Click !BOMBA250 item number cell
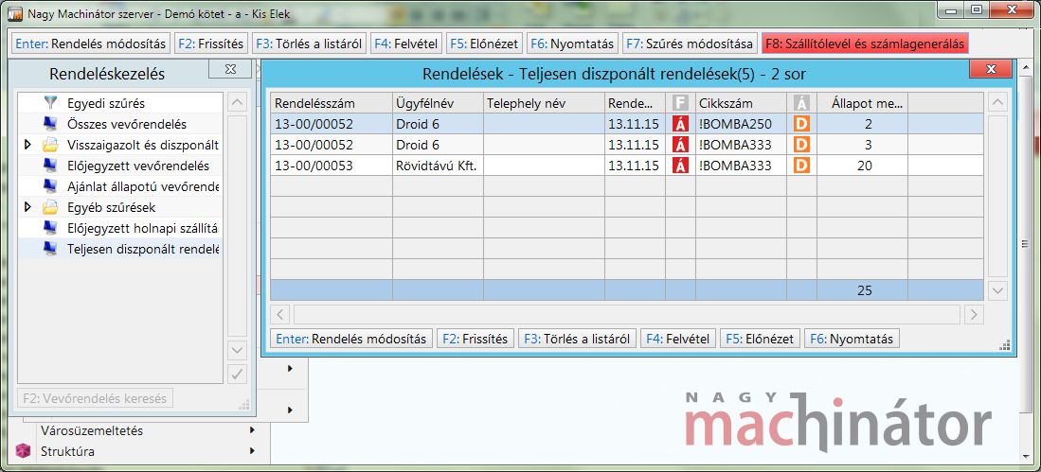1041x472 pixels. [x=741, y=124]
